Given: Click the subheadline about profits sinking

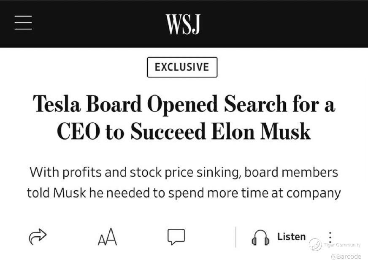Looking at the screenshot, I should point(184,172).
